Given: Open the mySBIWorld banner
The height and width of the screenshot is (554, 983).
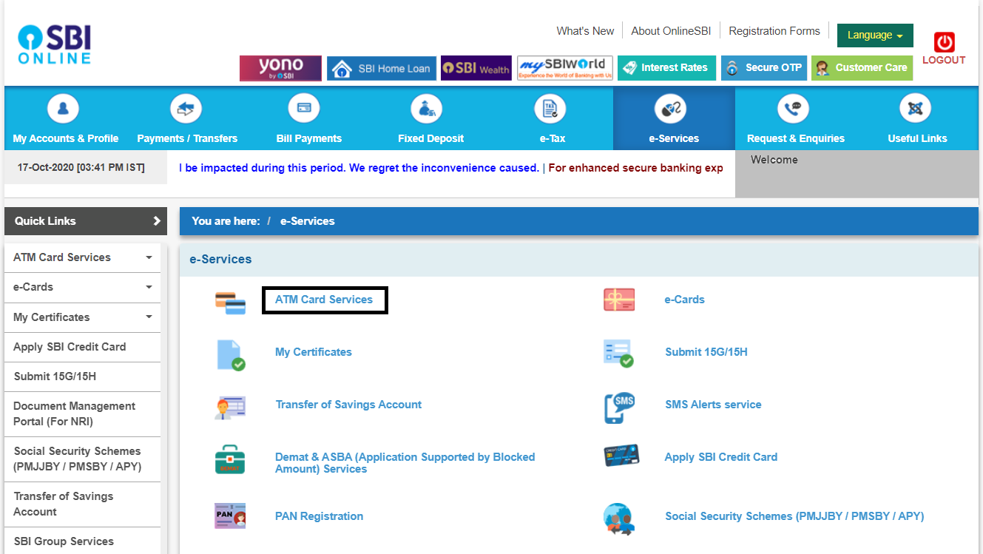Looking at the screenshot, I should coord(565,68).
